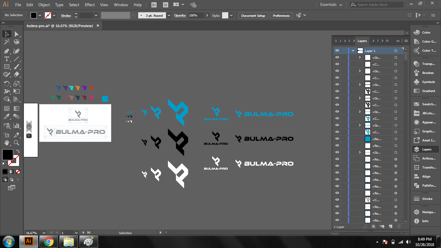Screen dimensions: 441x248
Task: Select the Mesh tool
Action: [x=7, y=108]
